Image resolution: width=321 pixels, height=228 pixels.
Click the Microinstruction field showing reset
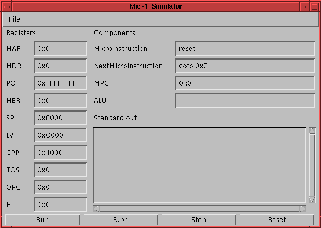[245, 48]
